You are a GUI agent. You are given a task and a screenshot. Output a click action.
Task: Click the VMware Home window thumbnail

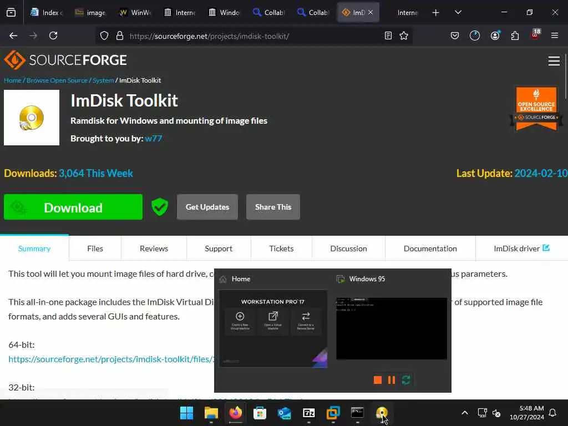pyautogui.click(x=273, y=329)
